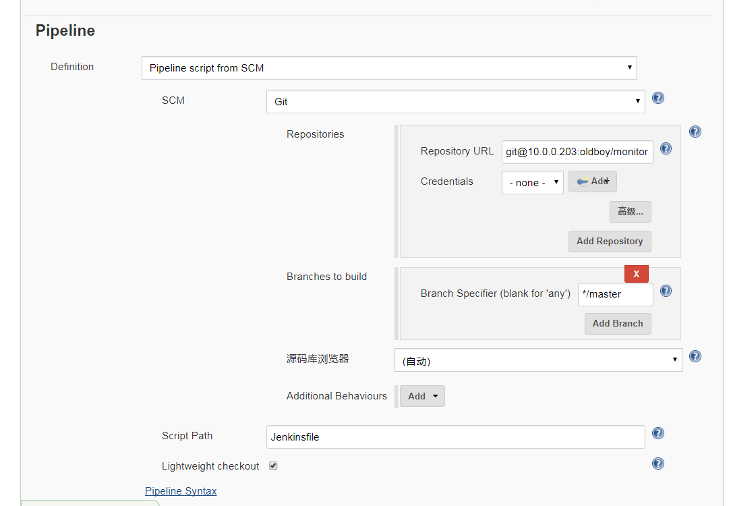Click help icon next to SCM dropdown

658,98
